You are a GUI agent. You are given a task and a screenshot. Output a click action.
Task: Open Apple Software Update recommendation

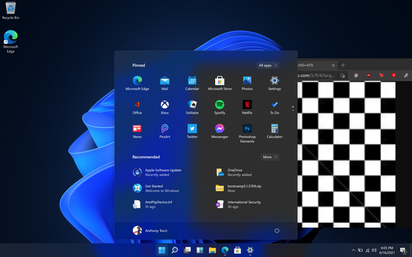point(157,172)
